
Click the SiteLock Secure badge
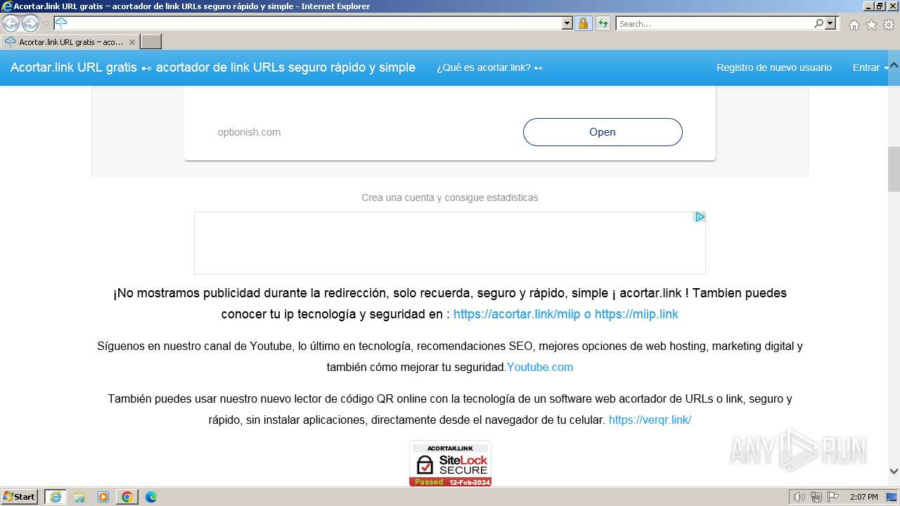450,463
